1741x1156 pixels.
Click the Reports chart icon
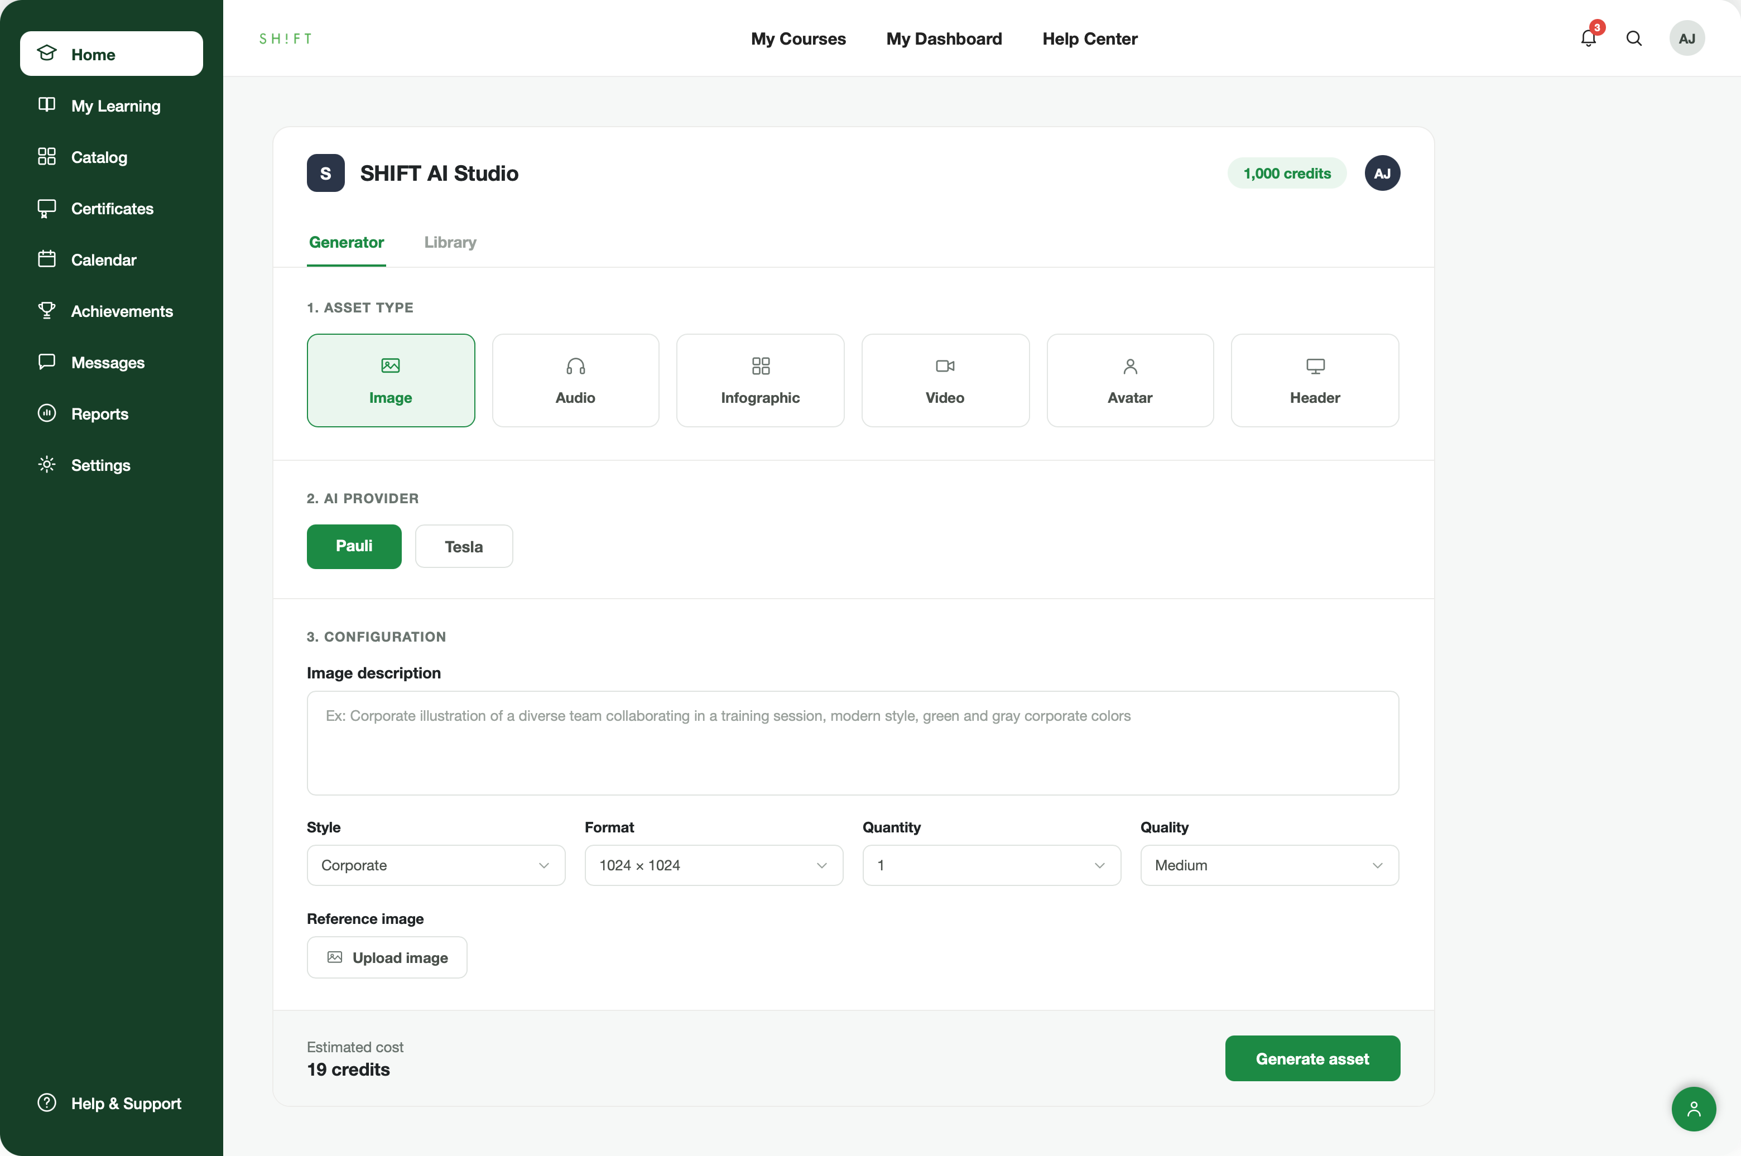(x=46, y=413)
